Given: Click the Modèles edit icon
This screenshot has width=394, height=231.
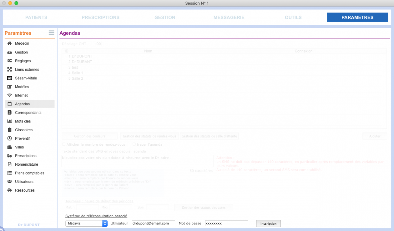Looking at the screenshot, I should coord(10,87).
